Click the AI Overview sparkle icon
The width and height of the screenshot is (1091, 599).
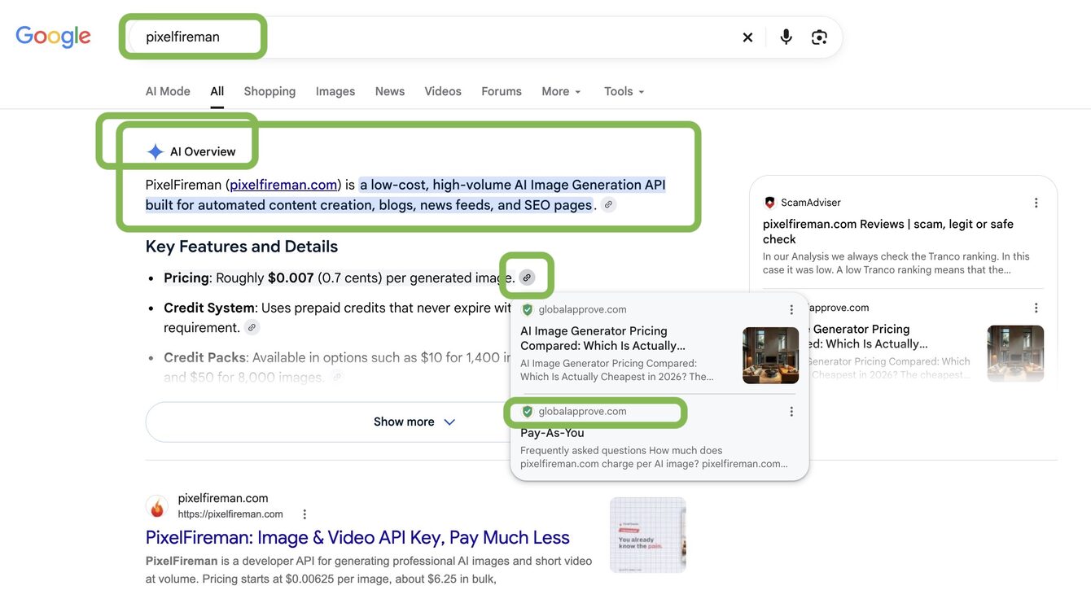click(x=155, y=152)
